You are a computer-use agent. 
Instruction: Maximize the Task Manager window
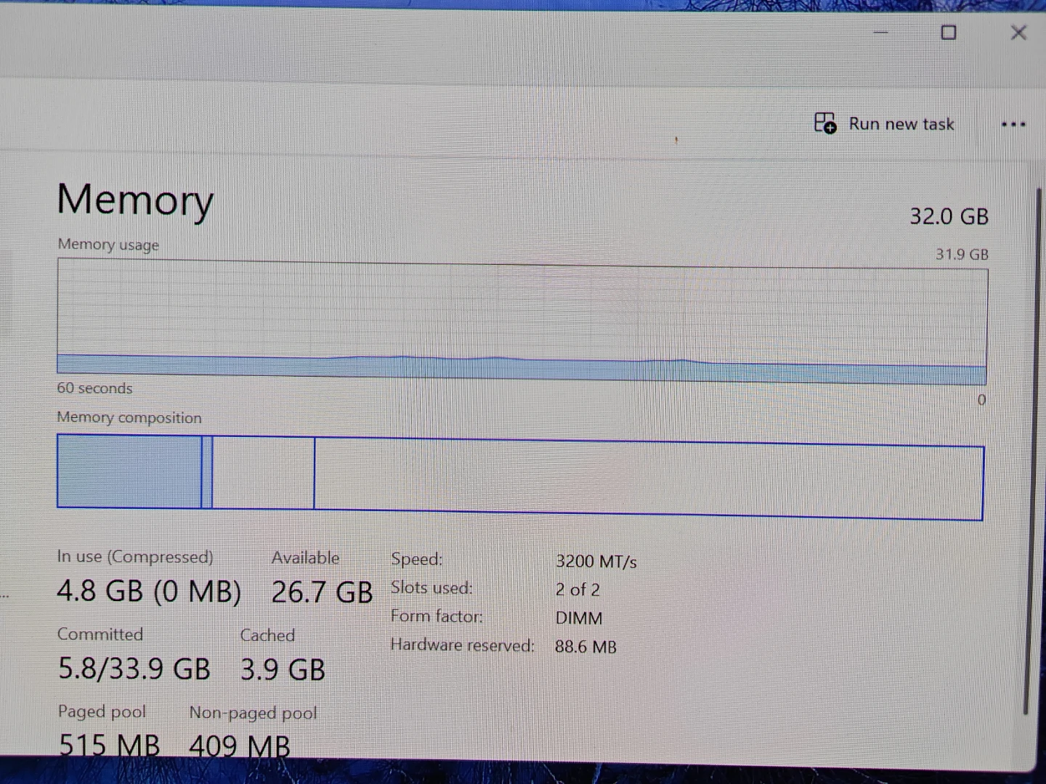(948, 33)
